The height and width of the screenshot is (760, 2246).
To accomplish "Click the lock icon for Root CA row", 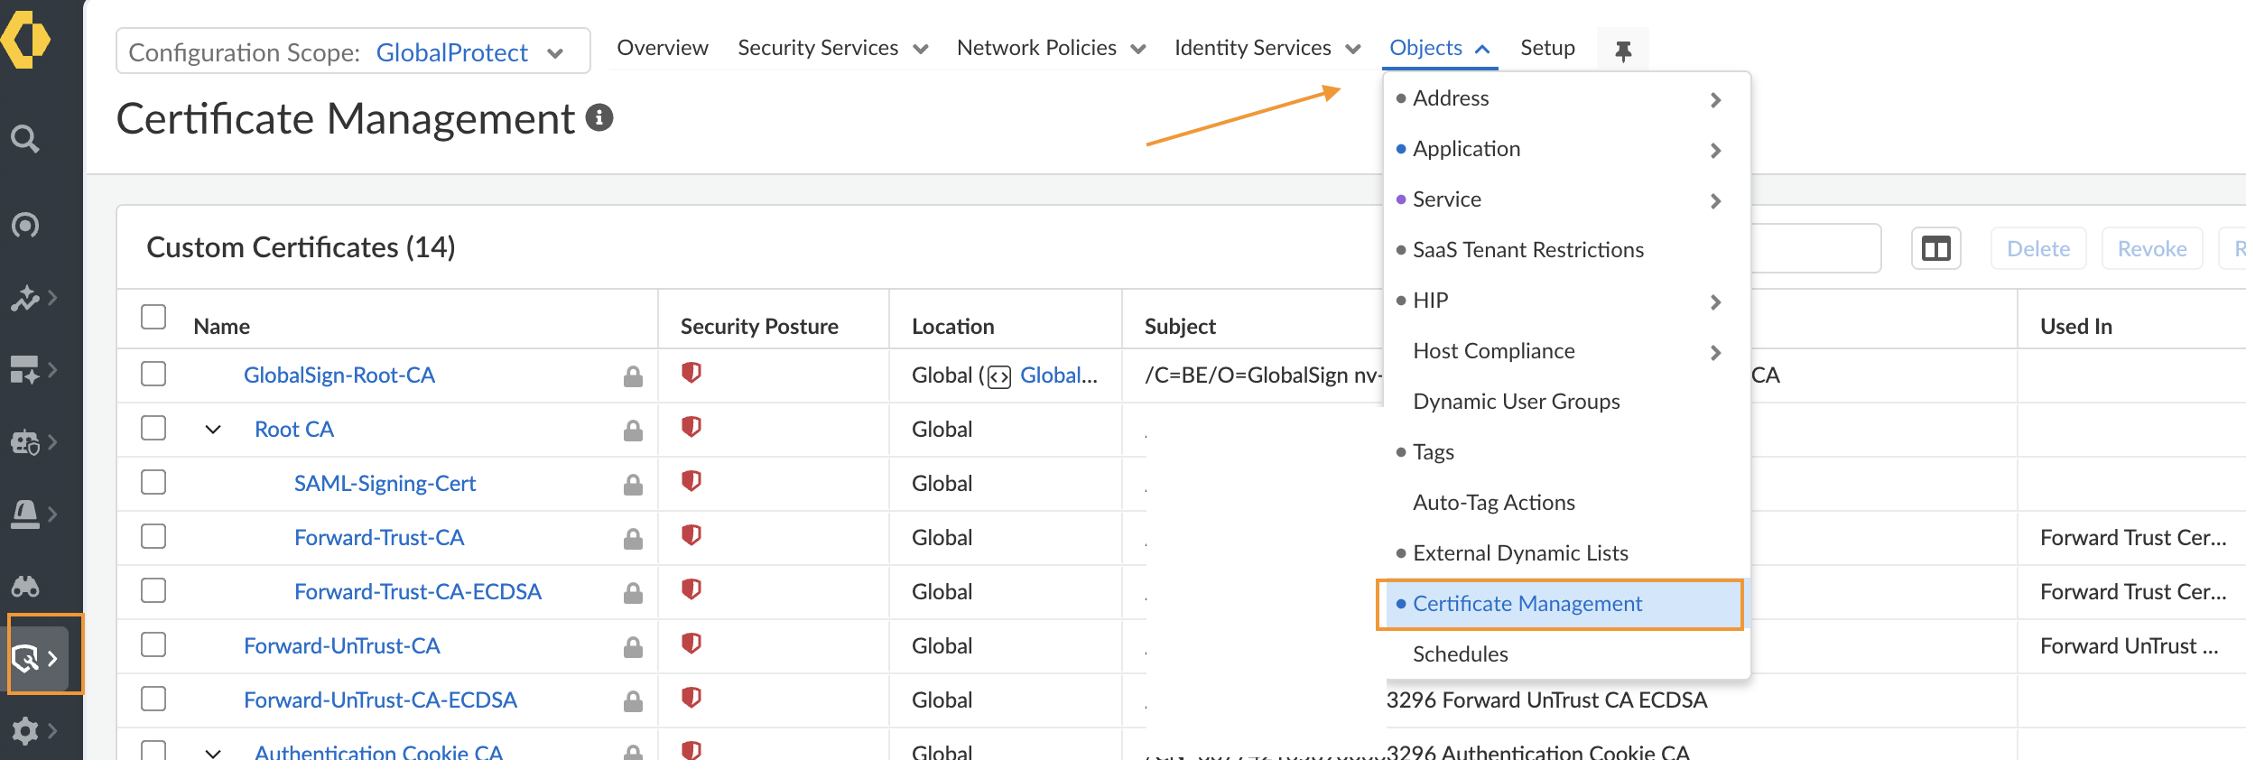I will [633, 430].
